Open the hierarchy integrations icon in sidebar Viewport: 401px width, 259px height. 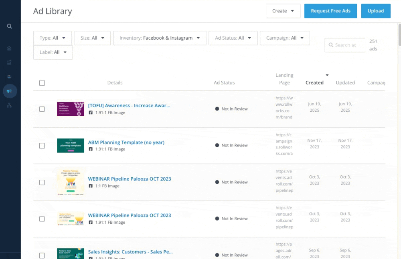[10, 105]
